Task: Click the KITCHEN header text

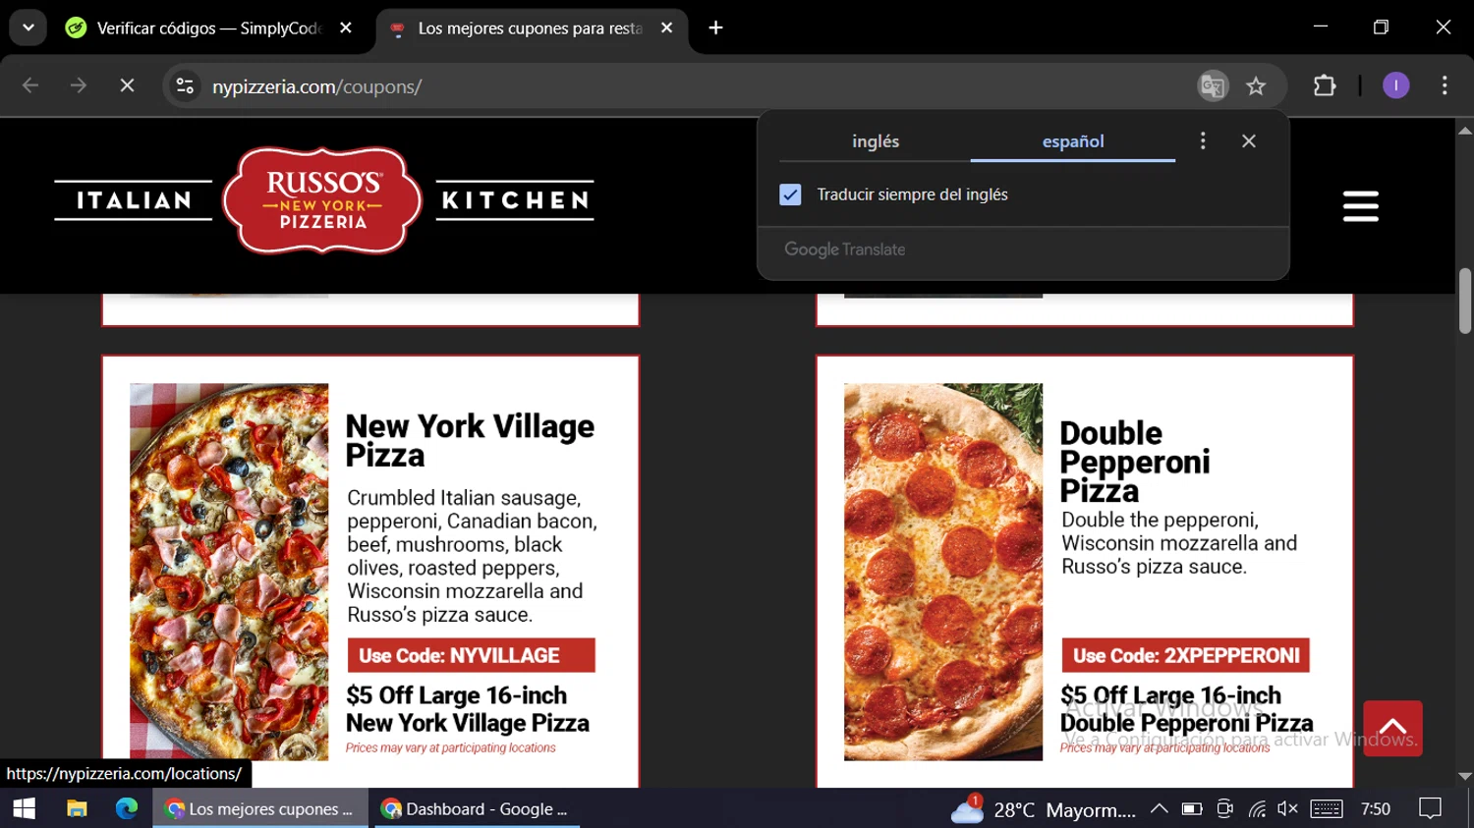Action: tap(515, 200)
